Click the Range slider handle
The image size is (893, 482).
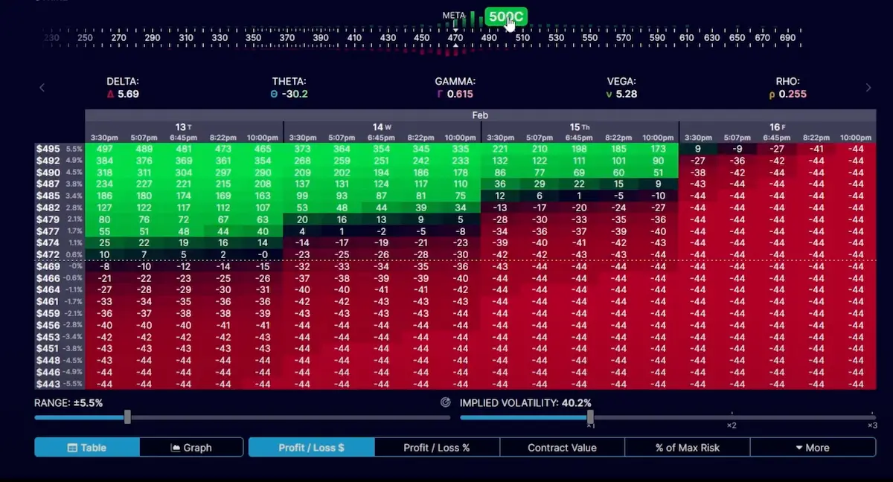127,417
